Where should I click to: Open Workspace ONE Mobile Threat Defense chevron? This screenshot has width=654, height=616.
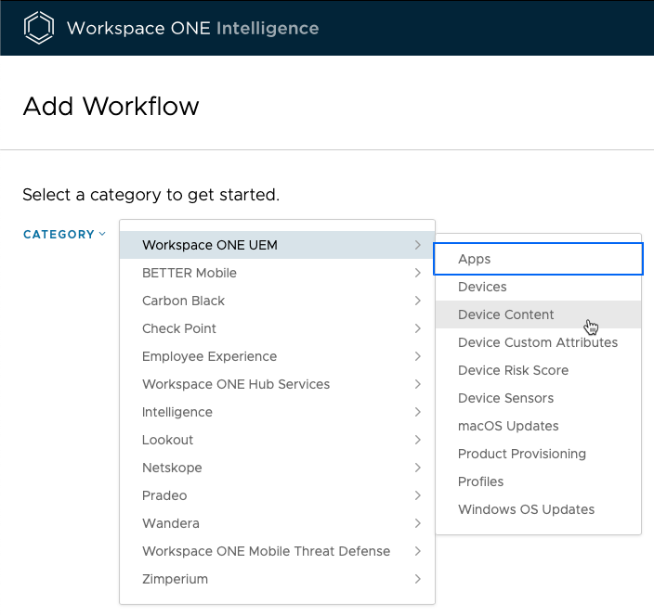coord(418,551)
